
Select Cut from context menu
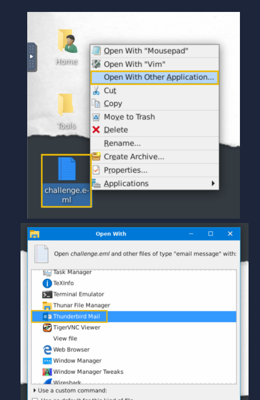(x=154, y=91)
